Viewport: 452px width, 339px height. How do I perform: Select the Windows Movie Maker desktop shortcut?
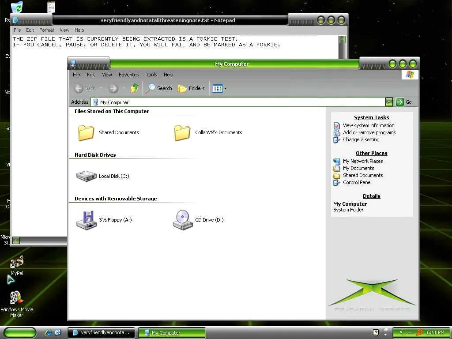[x=17, y=304]
